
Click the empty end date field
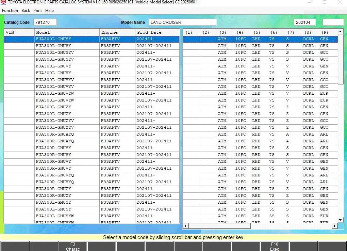[x=333, y=22]
